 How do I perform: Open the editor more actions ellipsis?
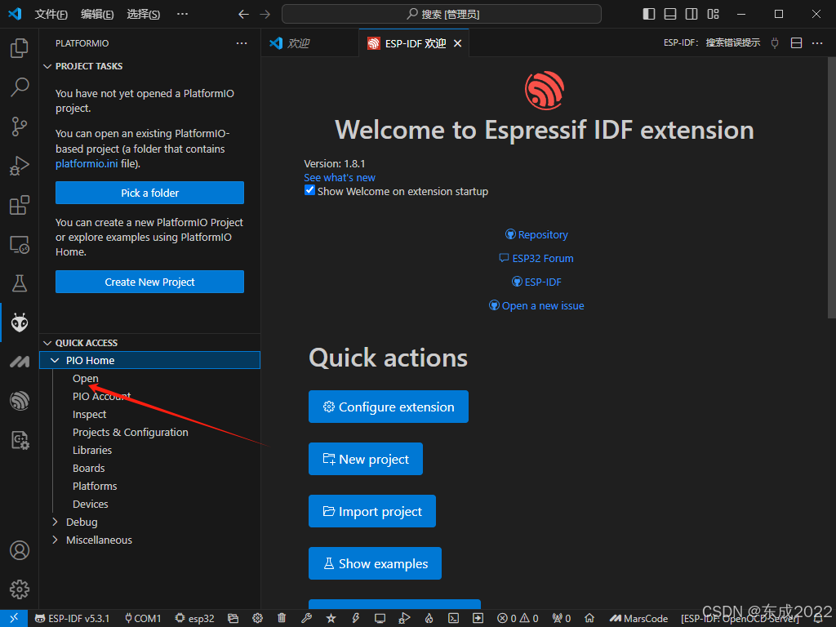click(817, 43)
